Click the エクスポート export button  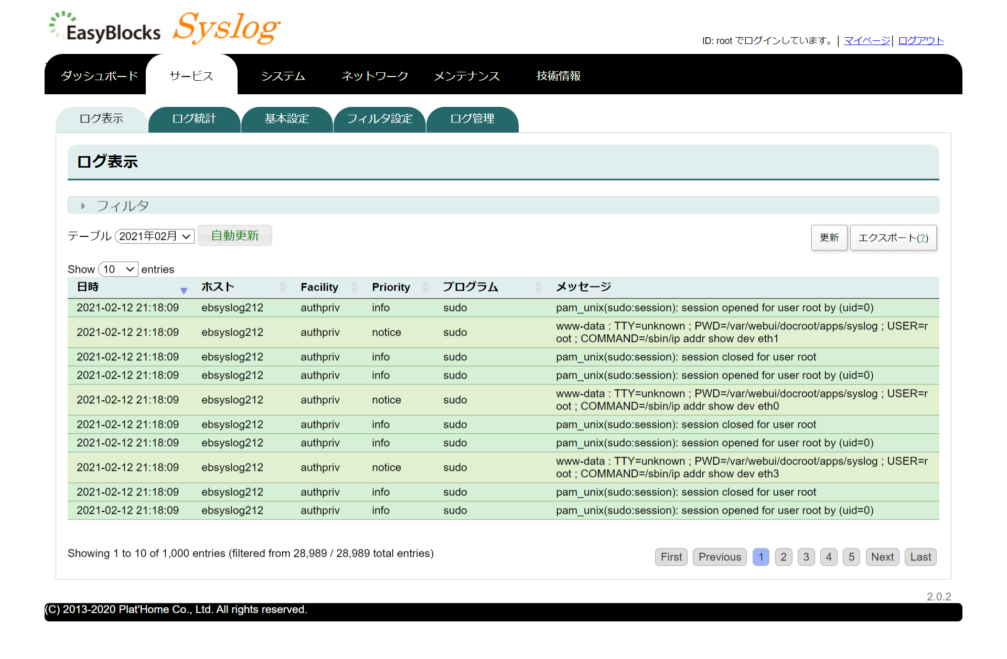[893, 238]
